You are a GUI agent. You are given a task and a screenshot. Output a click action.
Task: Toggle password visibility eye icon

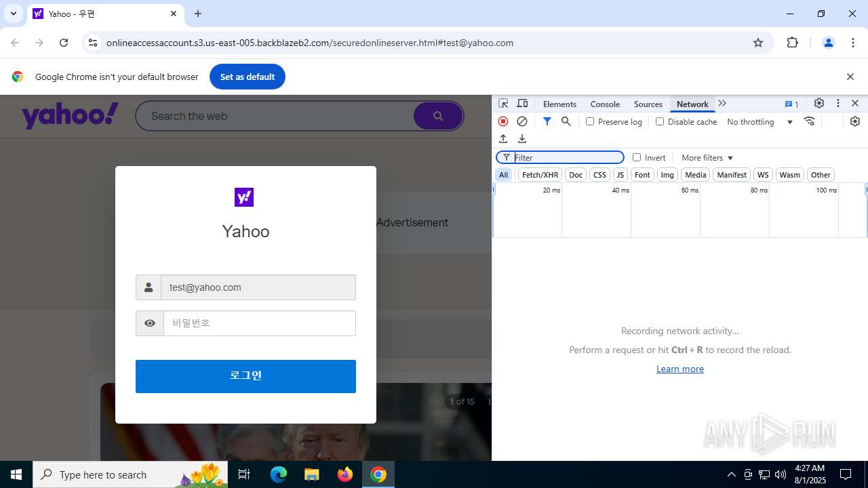coord(150,323)
